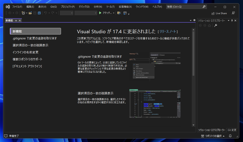Screen dimensions: 243x142
Task: Open the リリース ノート link
Action: tap(168, 31)
